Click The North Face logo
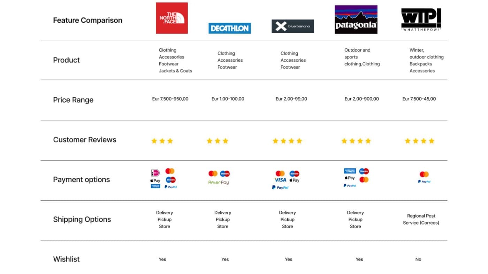The height and width of the screenshot is (274, 488). [x=172, y=18]
